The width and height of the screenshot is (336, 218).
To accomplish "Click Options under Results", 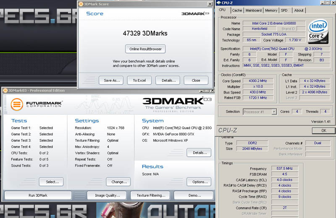I will point(199,182).
